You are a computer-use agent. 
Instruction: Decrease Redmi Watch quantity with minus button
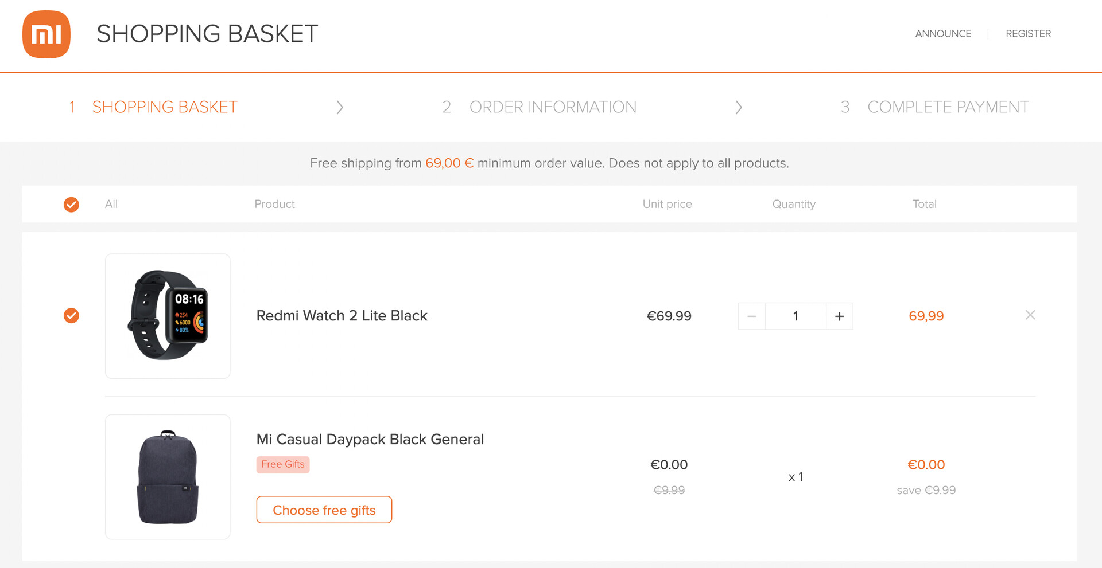(752, 316)
